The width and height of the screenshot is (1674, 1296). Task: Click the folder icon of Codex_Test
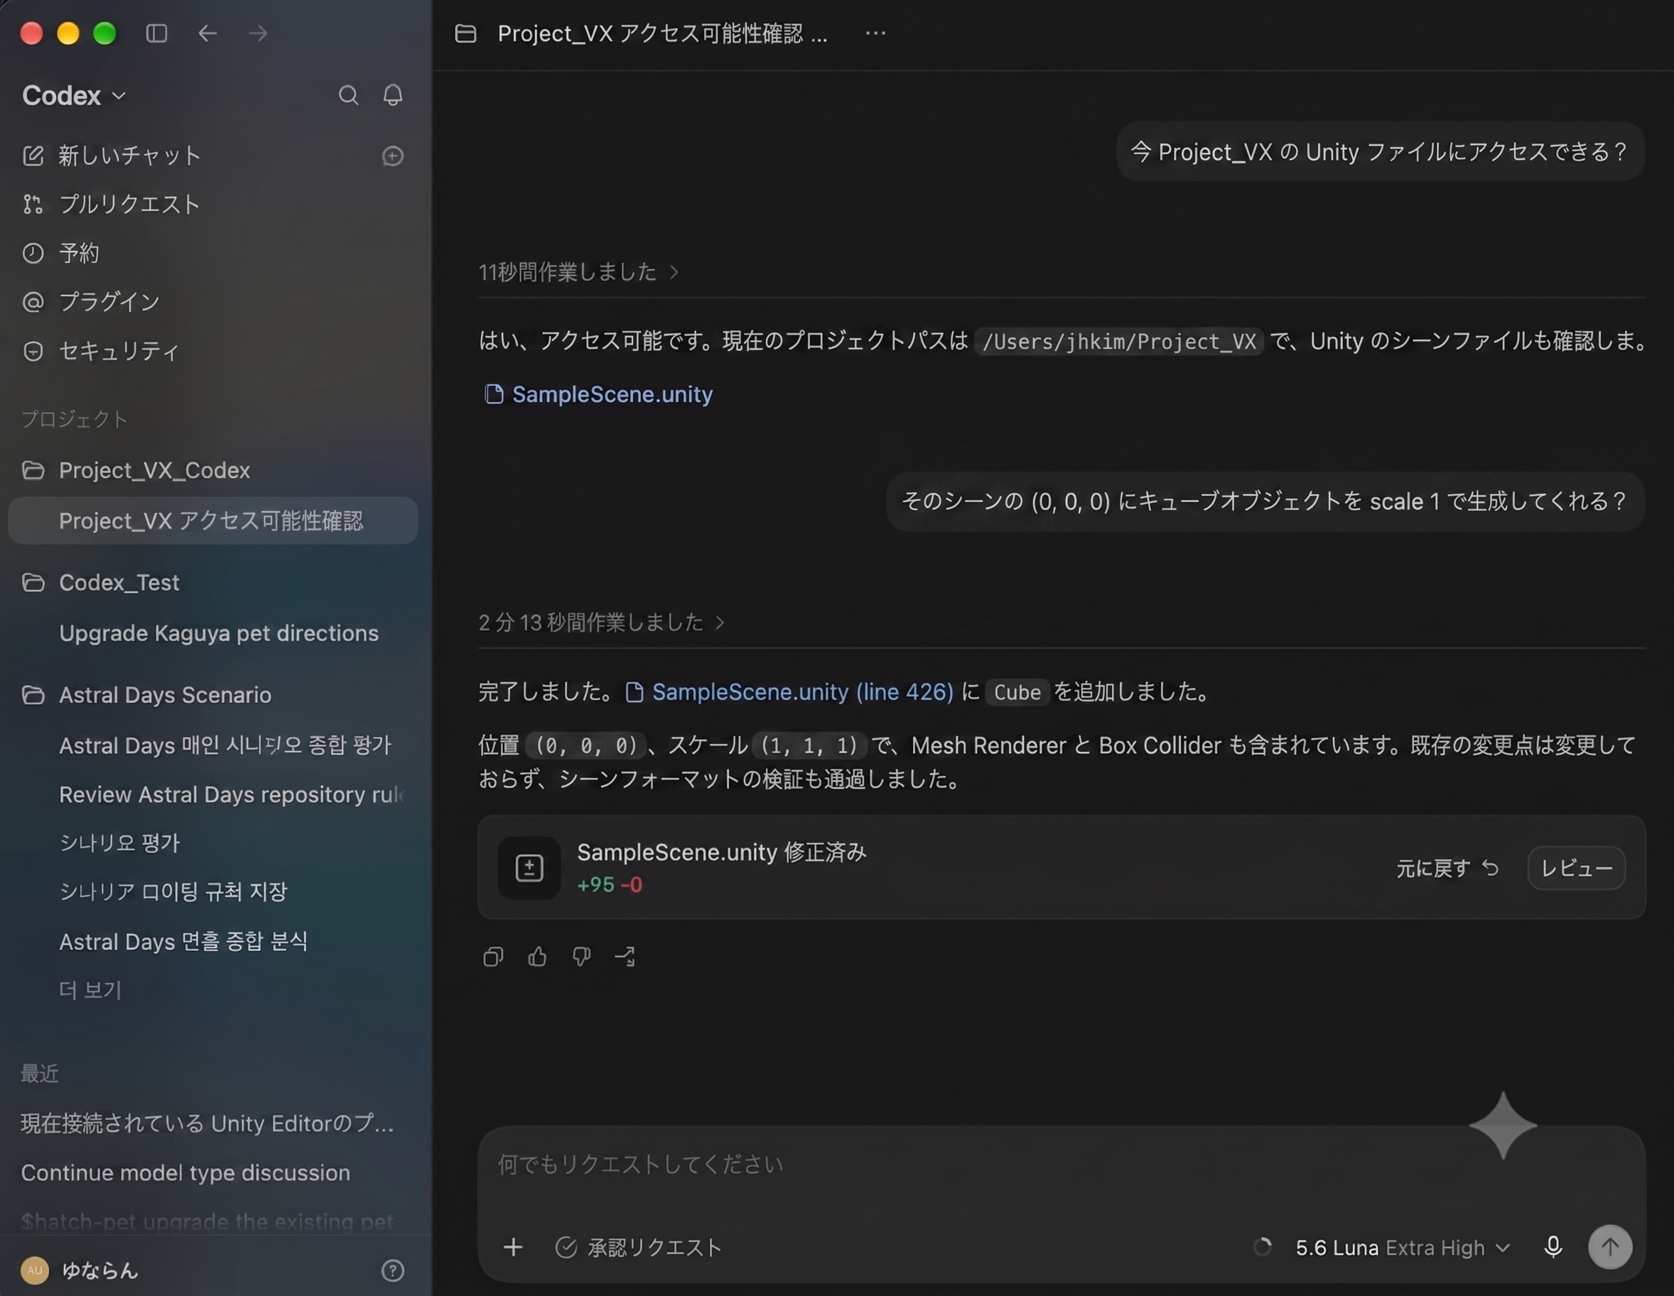point(33,583)
